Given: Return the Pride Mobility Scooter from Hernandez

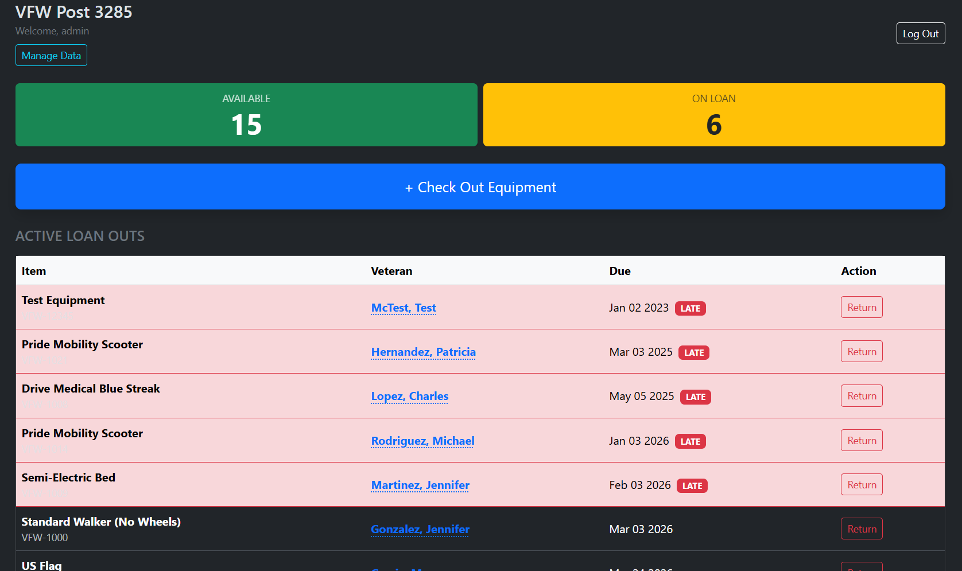Looking at the screenshot, I should 861,351.
